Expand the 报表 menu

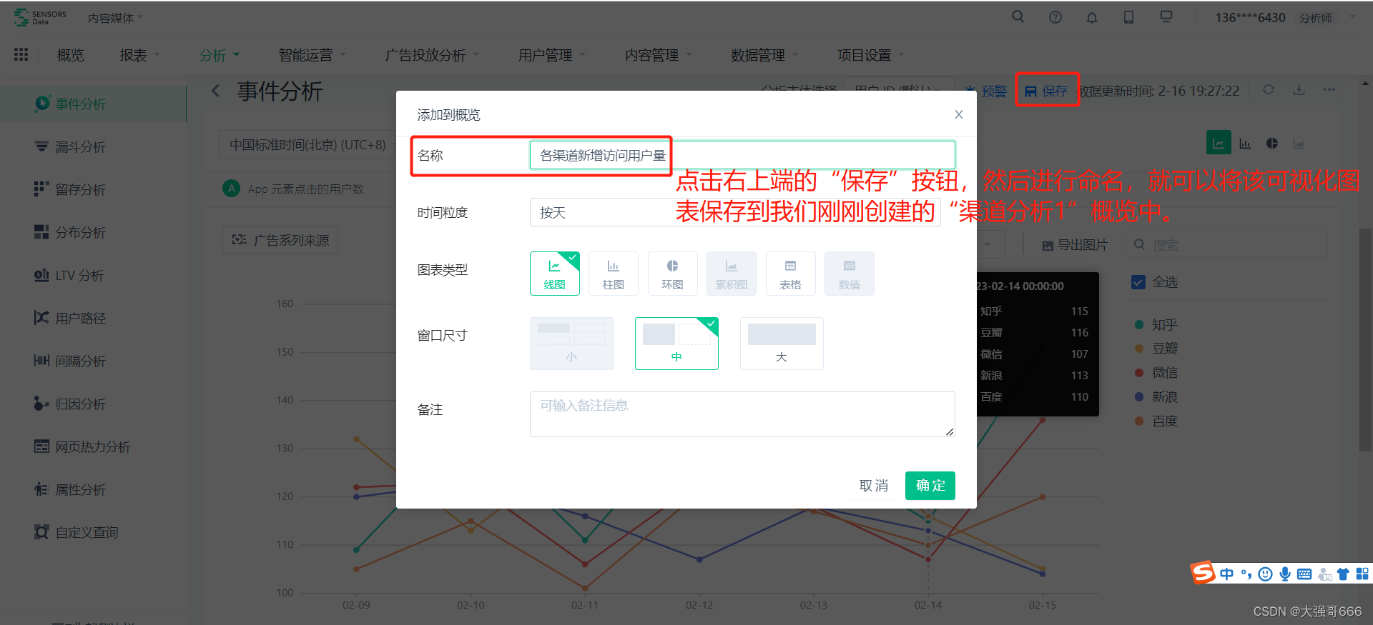139,55
